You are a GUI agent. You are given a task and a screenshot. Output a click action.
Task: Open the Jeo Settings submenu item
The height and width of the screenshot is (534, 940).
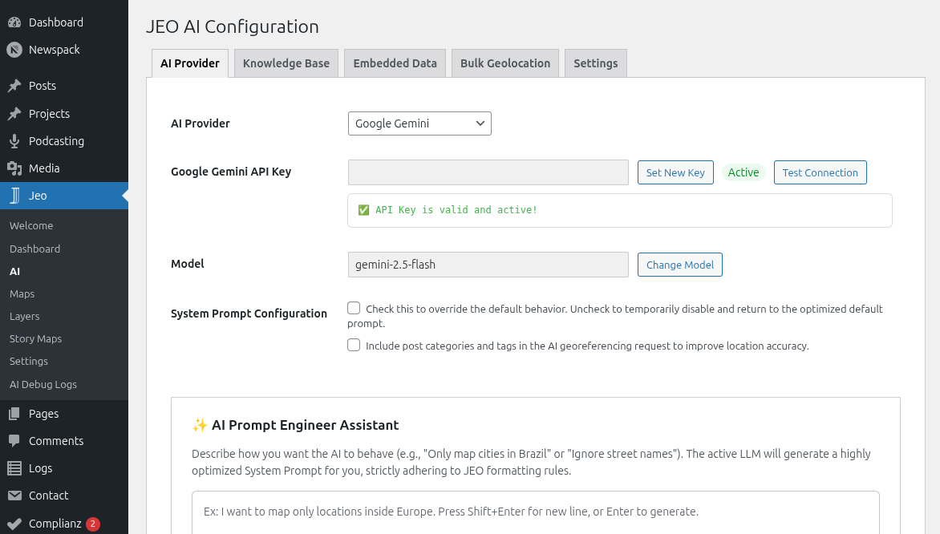[29, 362]
